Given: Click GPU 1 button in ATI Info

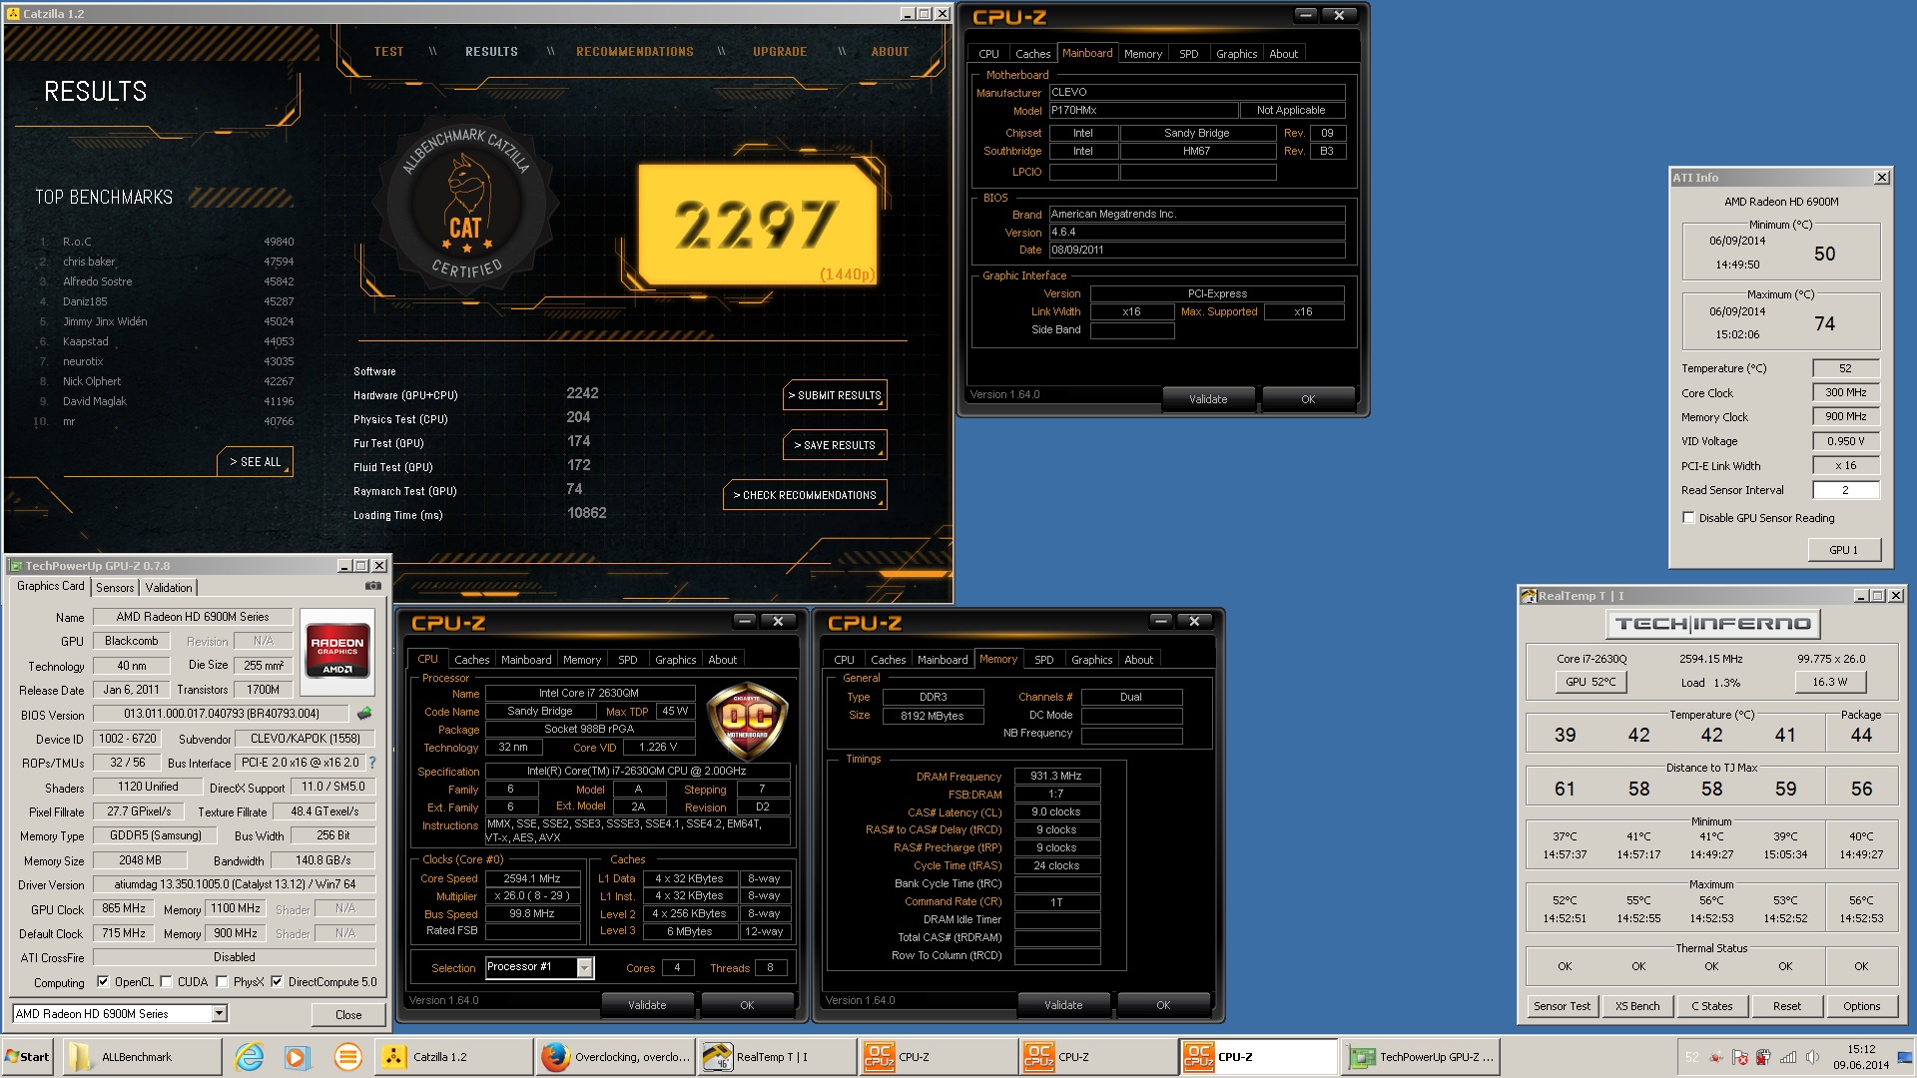Looking at the screenshot, I should pos(1843,550).
